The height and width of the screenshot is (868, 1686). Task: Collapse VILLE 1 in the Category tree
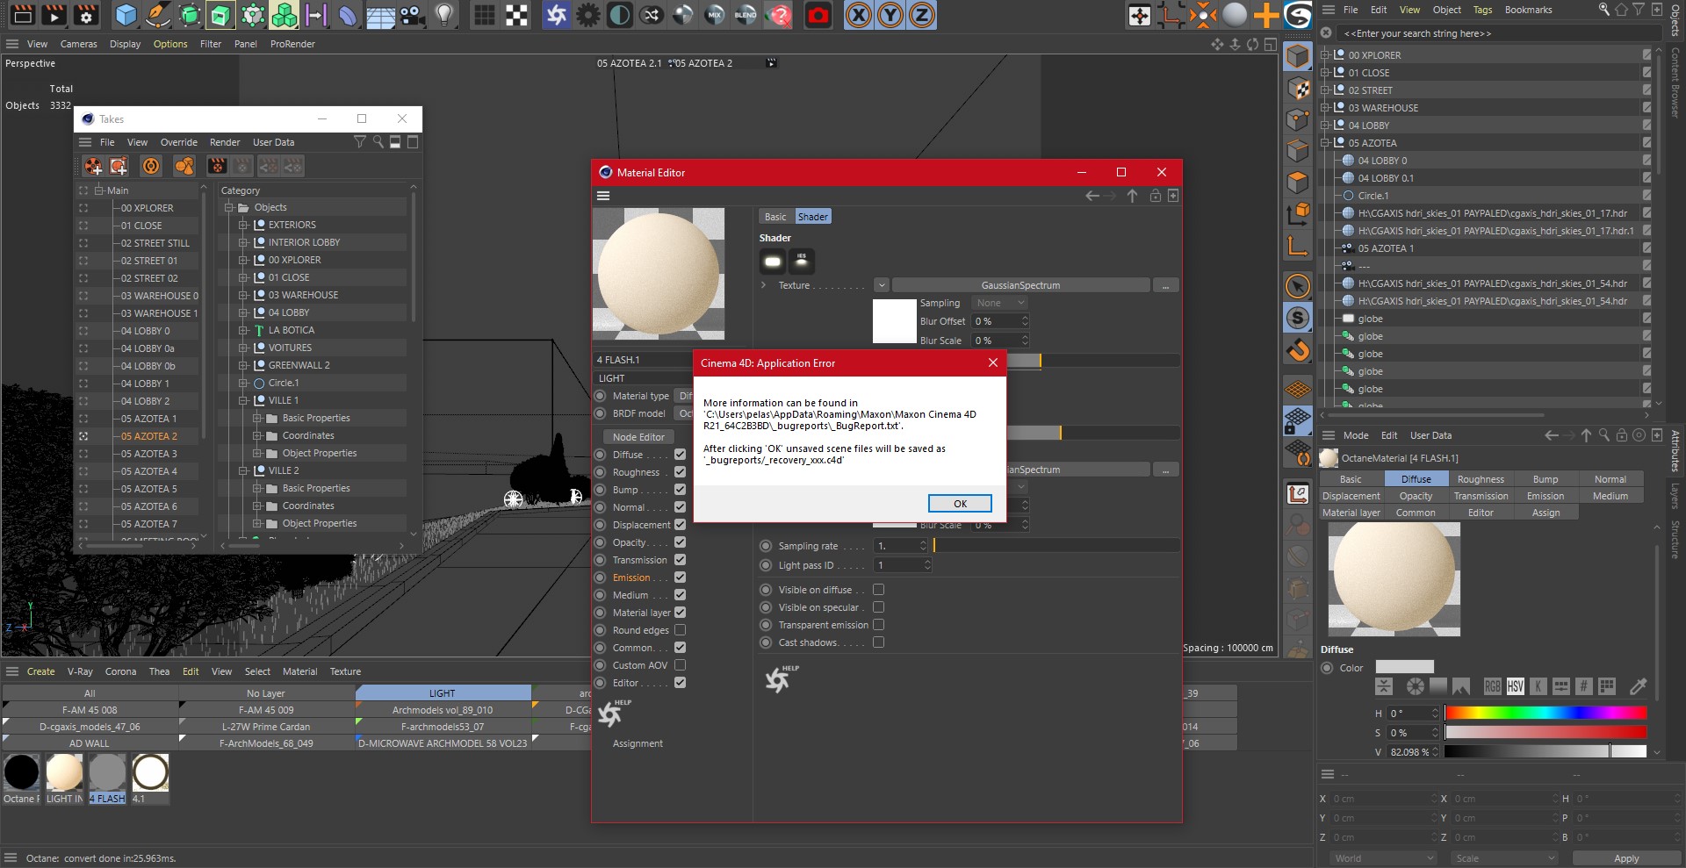[x=243, y=401]
